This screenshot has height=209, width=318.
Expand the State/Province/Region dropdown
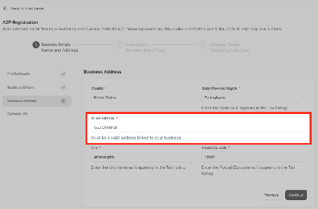tap(254, 98)
